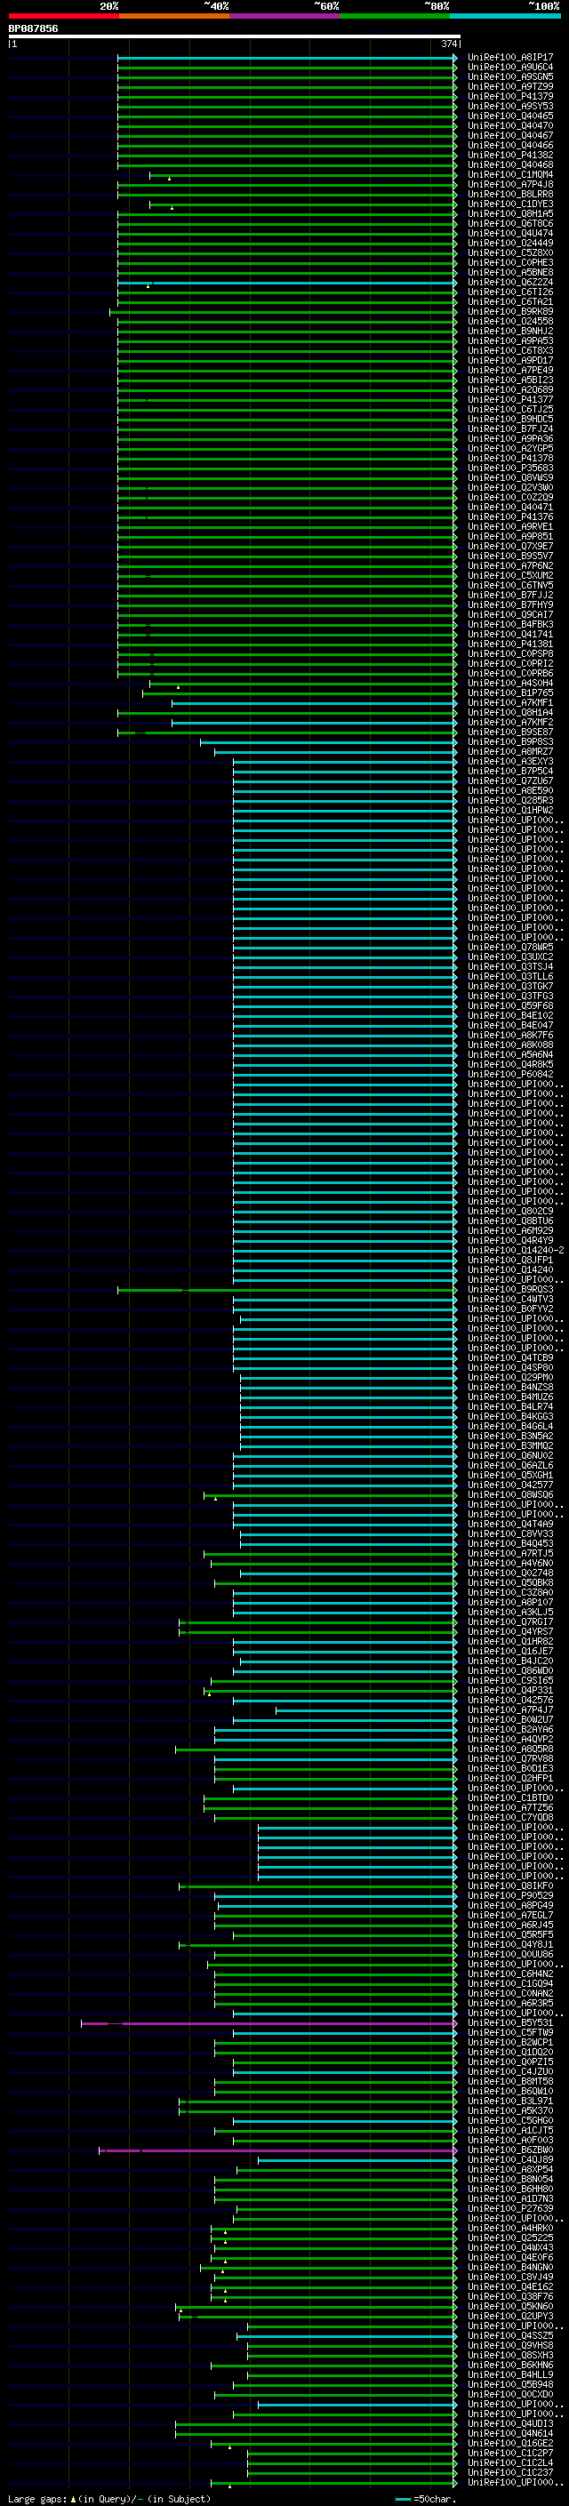Screen dimensions: 569x2506
Task: Select the orange ~40% identity legend segment
Action: coord(174,16)
